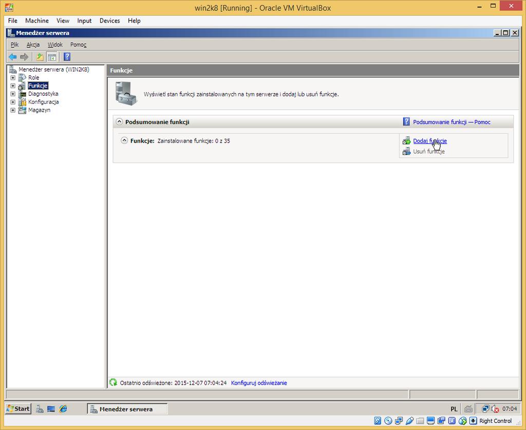This screenshot has height=430, width=526.
Task: Collapse the Funkcje subsection chevron
Action: 124,140
